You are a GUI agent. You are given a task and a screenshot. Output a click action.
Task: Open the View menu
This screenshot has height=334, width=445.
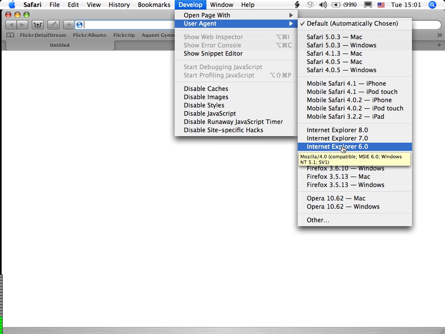[x=94, y=4]
